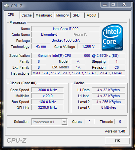Maximize the CPU-Z window
Screen dimensions: 135x150
click(113, 5)
